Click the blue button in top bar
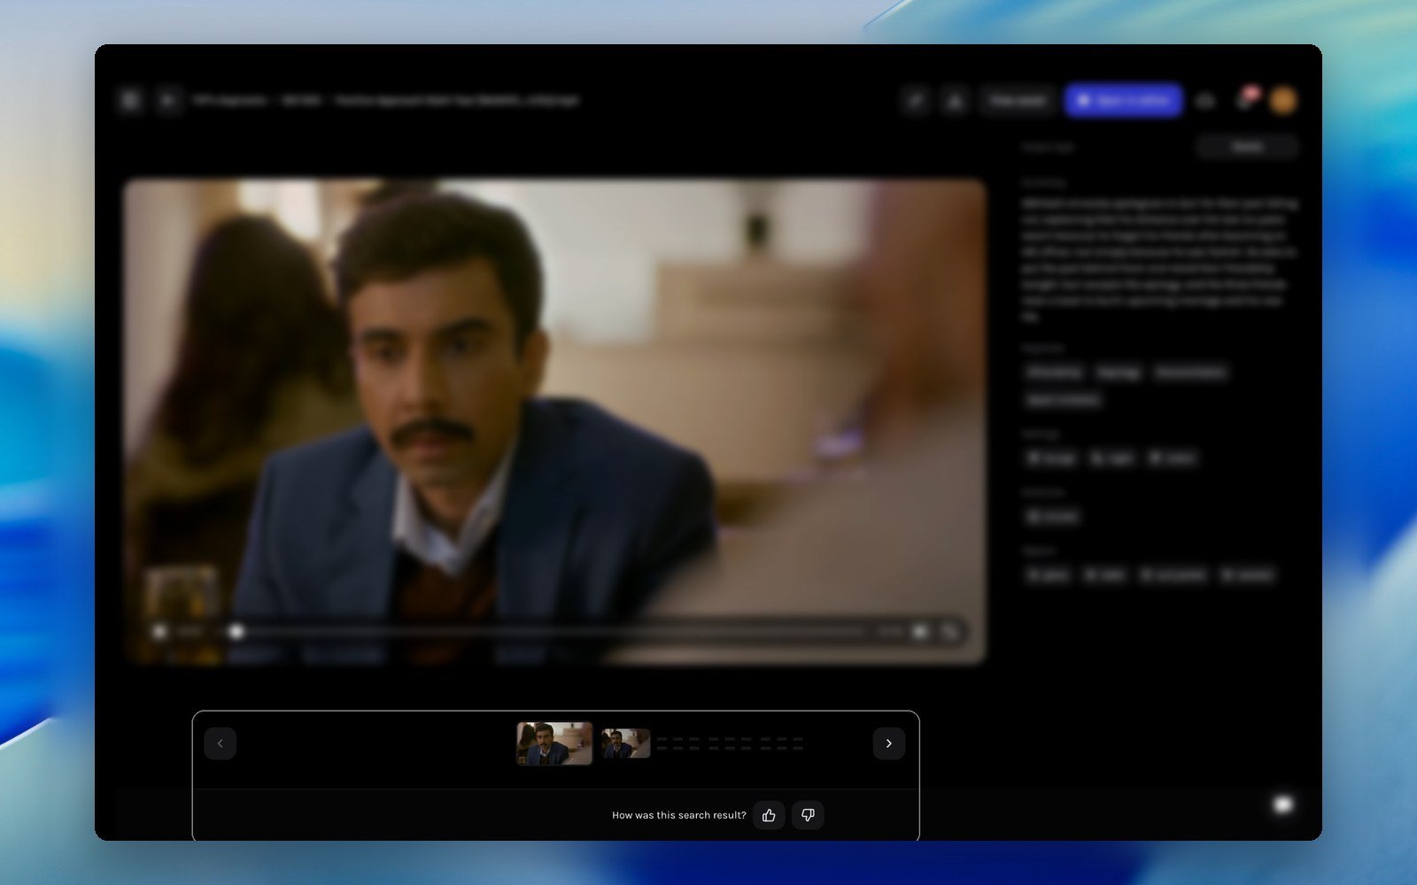 (x=1124, y=101)
